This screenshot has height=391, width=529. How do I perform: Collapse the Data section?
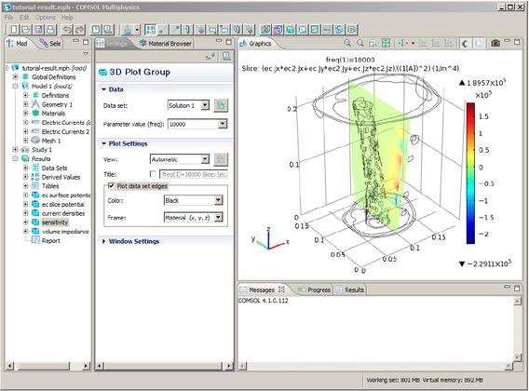pyautogui.click(x=104, y=89)
